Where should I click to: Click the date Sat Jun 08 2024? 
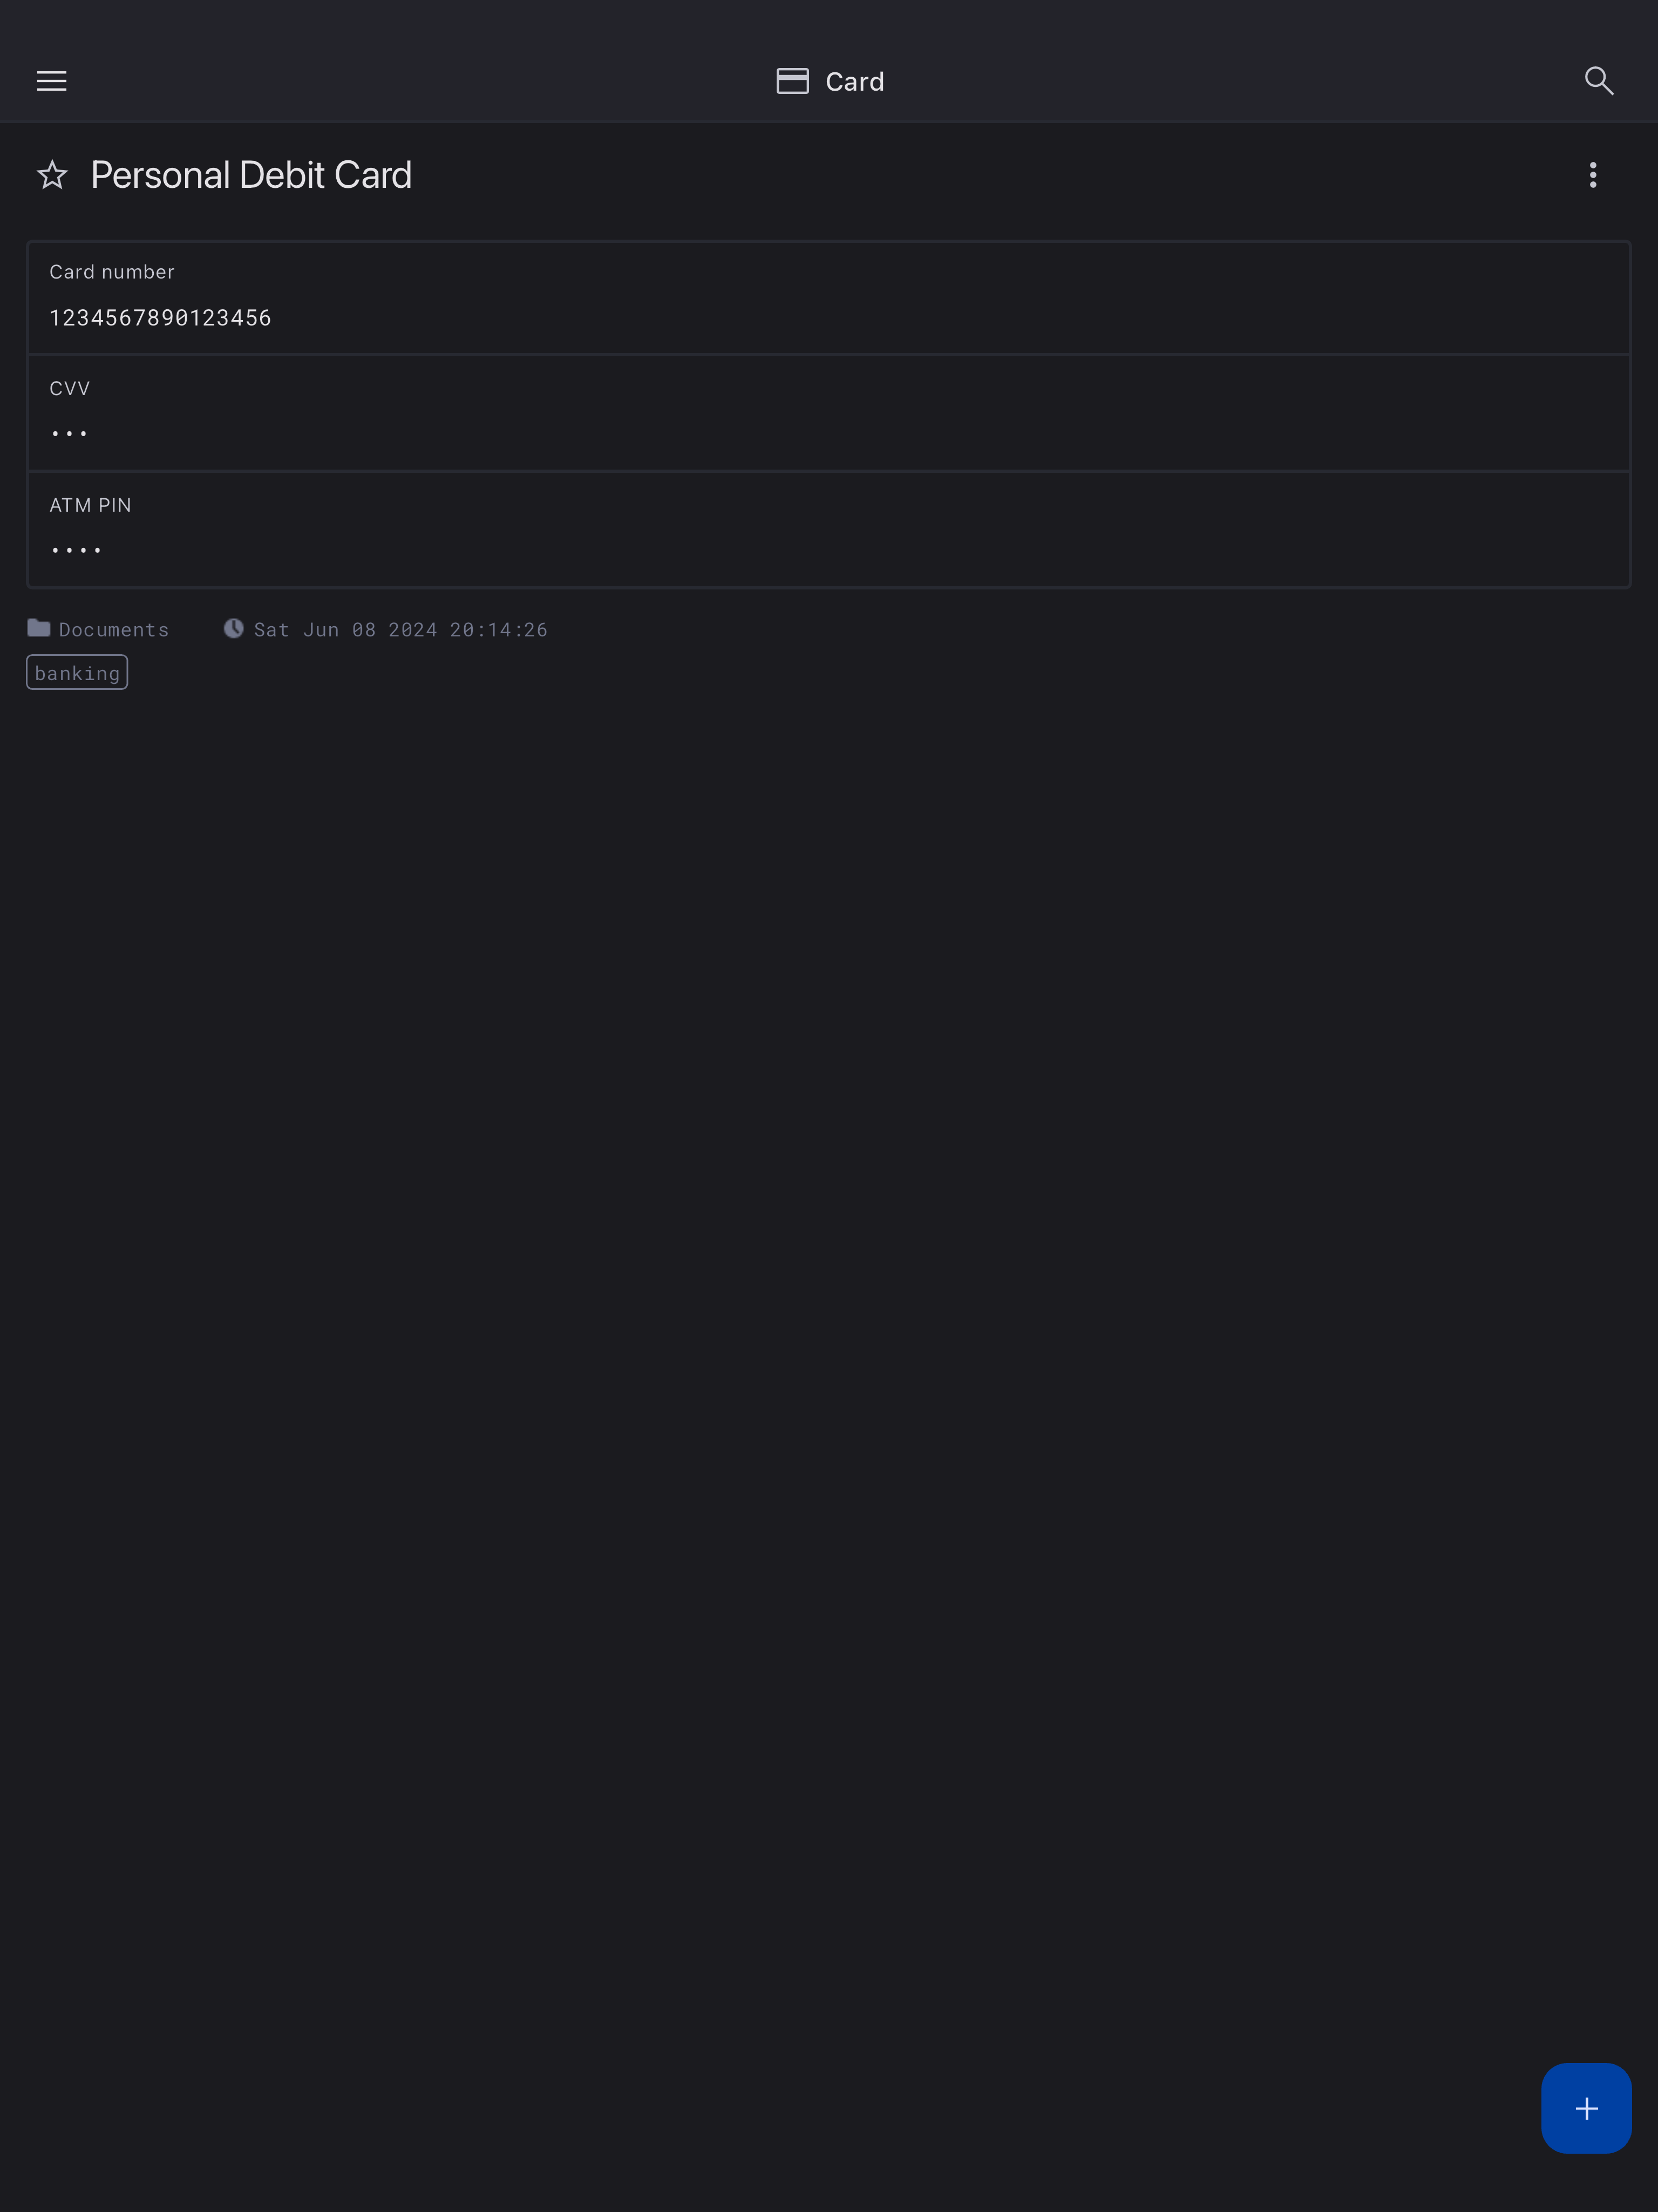tap(345, 630)
